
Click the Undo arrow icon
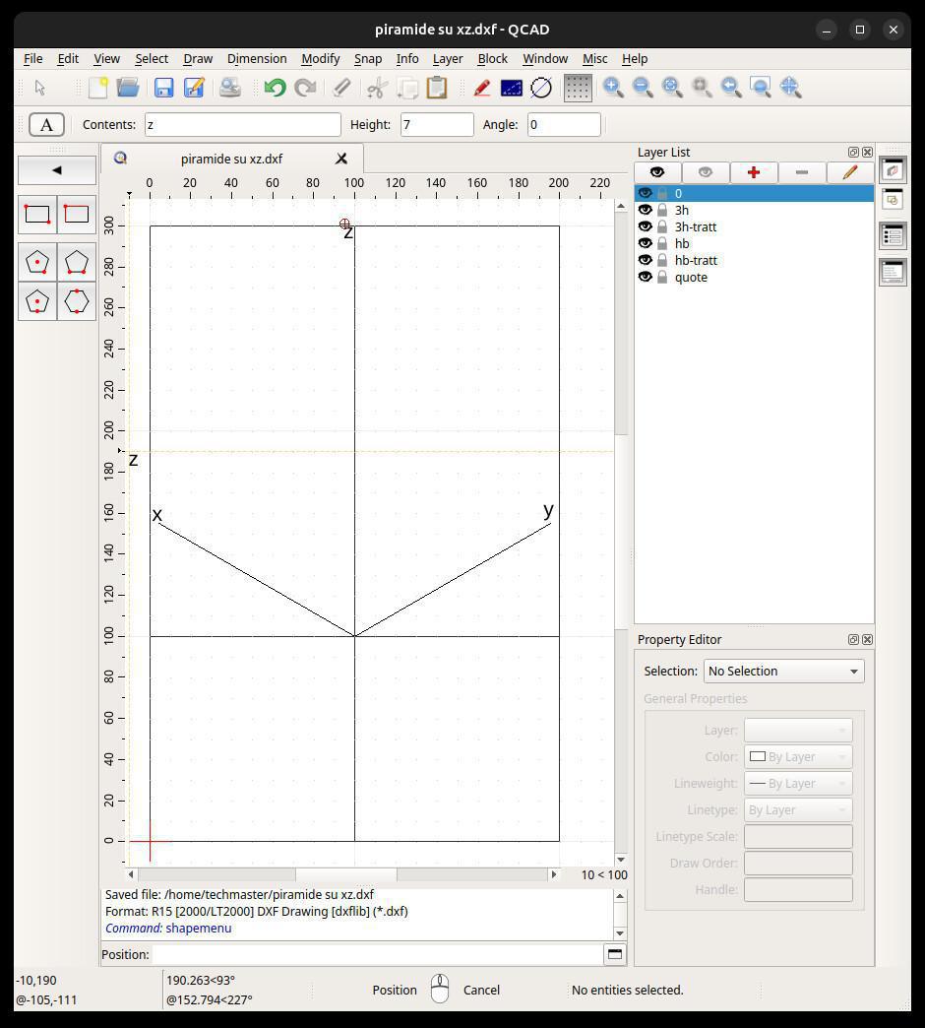(x=275, y=88)
